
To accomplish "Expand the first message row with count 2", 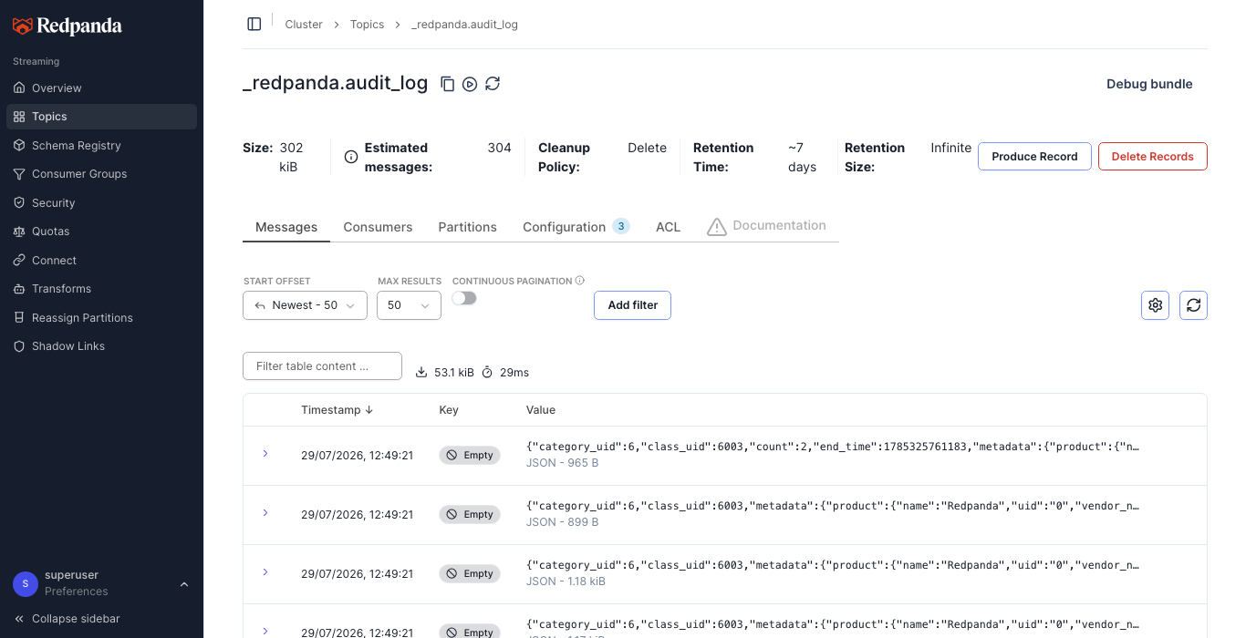I will click(x=265, y=454).
